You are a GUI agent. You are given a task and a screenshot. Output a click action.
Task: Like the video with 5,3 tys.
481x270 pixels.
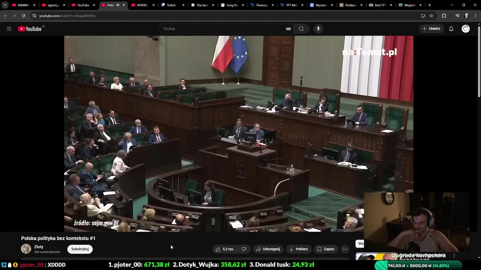click(x=225, y=249)
